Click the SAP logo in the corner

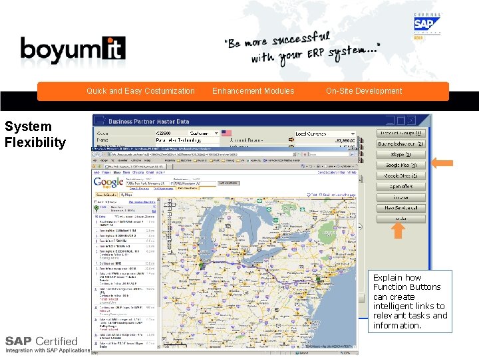coord(427,25)
